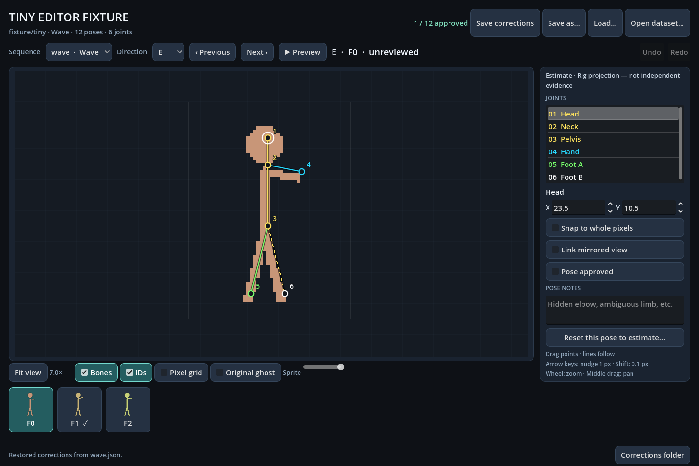Decrement the Y coordinate stepper

click(681, 211)
